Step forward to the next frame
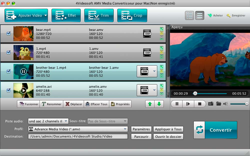Screen dimensions: 250x156 188,104
